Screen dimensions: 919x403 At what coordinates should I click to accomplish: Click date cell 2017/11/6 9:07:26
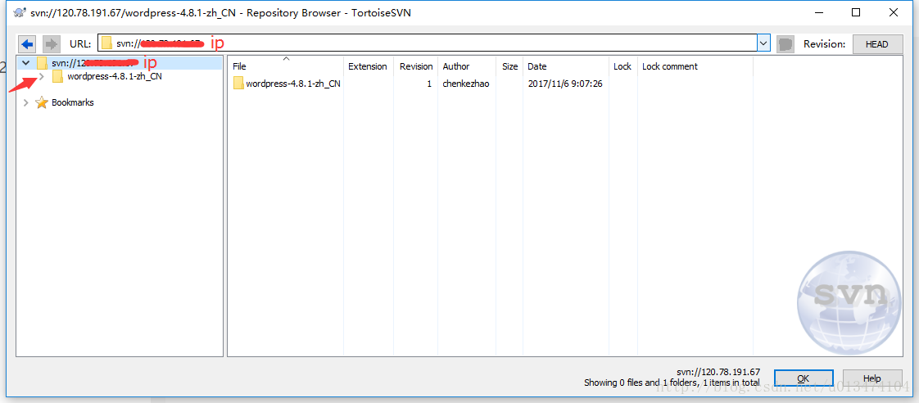pos(565,84)
